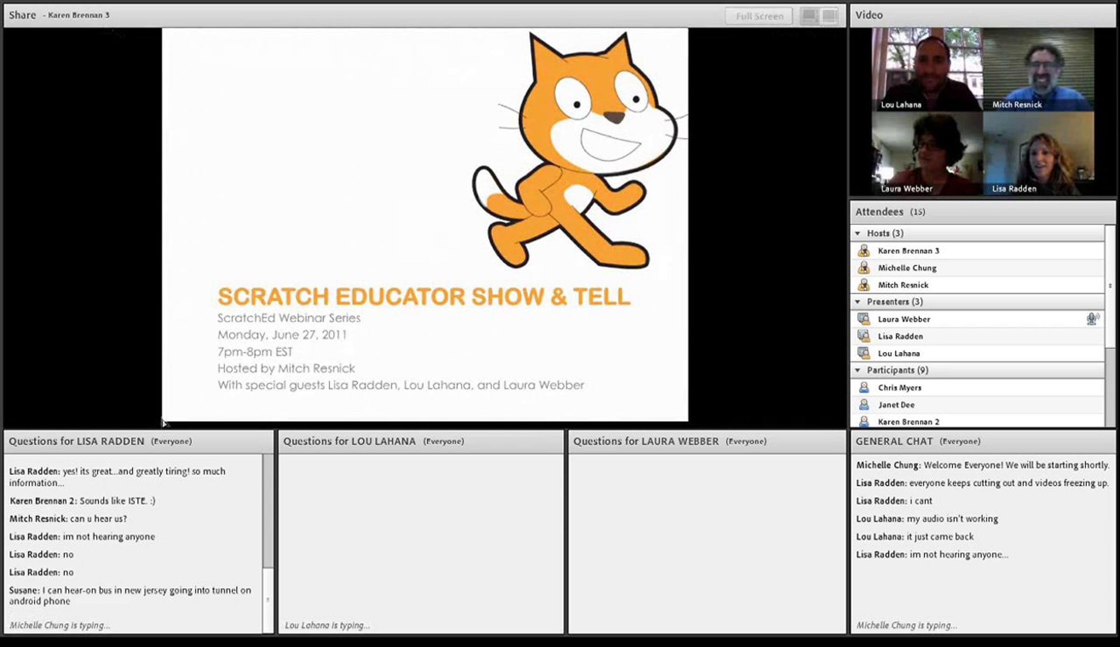Click the presenter icon beside Laura Webber in Attendees

coord(864,319)
